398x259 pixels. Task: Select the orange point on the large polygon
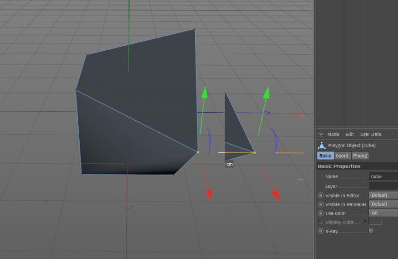(x=198, y=152)
